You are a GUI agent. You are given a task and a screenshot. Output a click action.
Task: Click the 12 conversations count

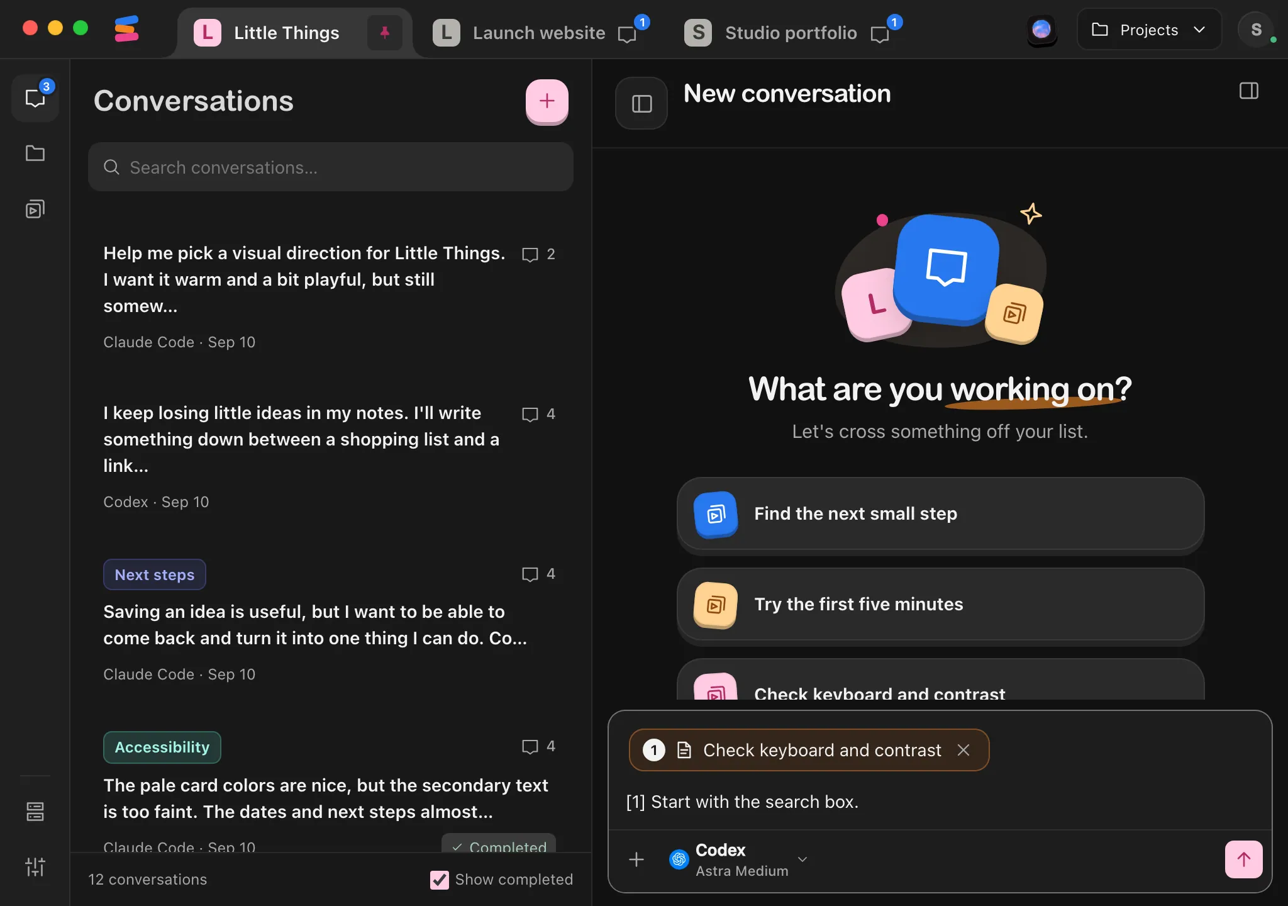point(147,880)
